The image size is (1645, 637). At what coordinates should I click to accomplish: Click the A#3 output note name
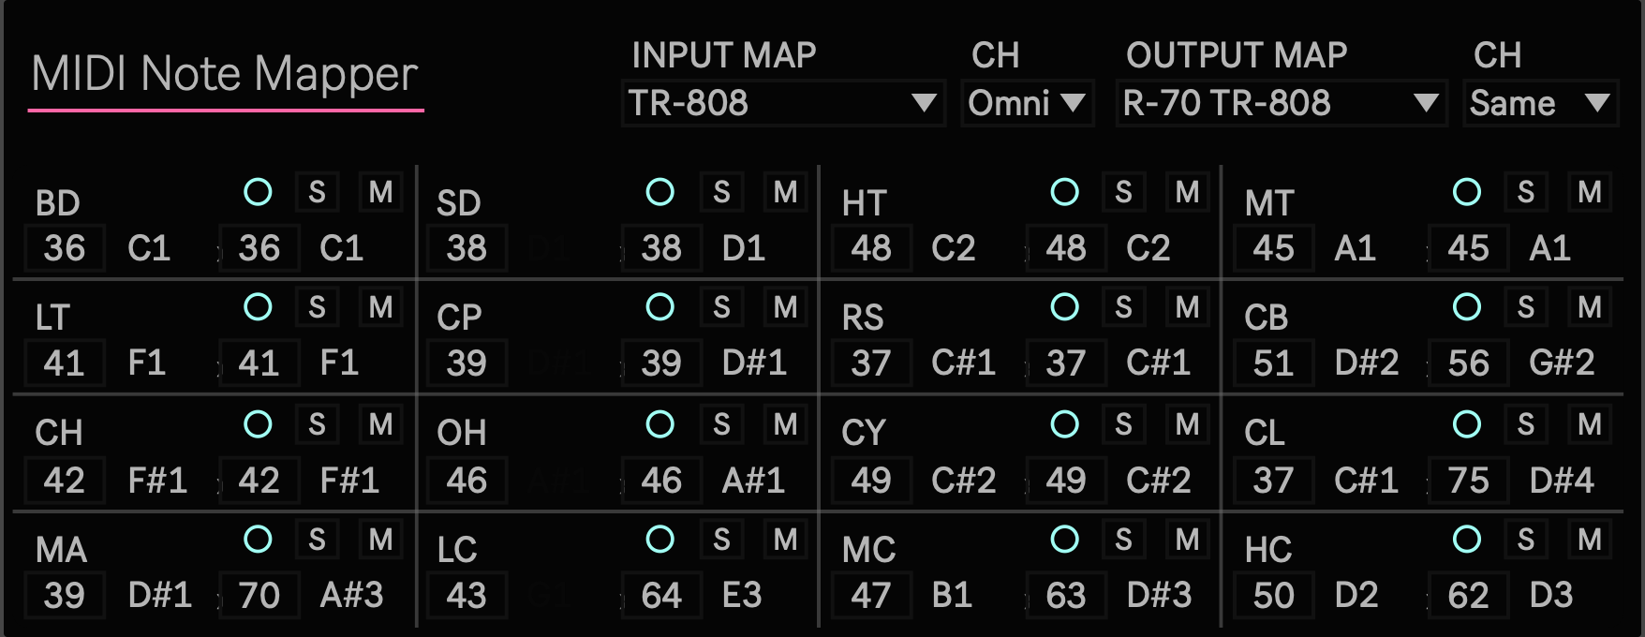coord(351,595)
